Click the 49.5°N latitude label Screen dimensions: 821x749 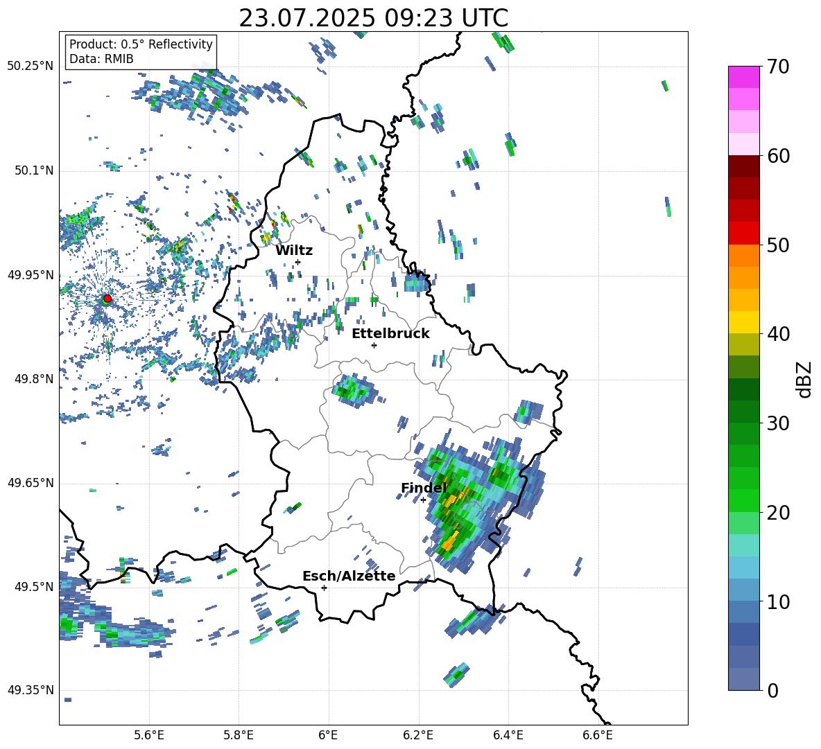(x=34, y=586)
